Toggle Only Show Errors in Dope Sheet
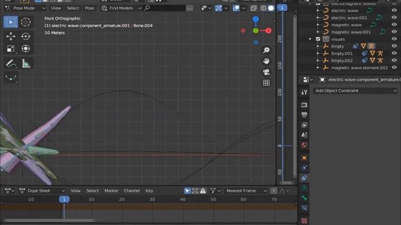Image resolution: width=401 pixels, height=225 pixels. (x=203, y=191)
